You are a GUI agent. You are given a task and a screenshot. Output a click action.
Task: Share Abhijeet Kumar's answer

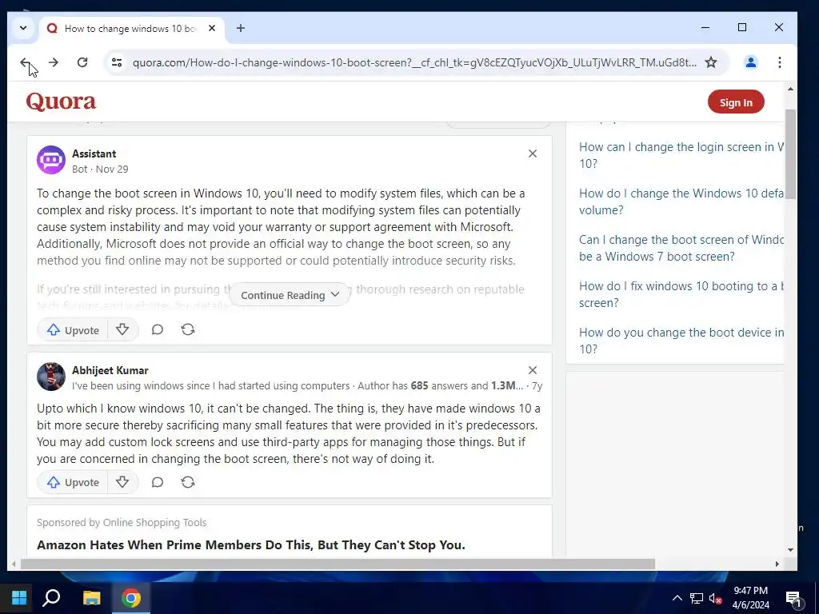[187, 482]
